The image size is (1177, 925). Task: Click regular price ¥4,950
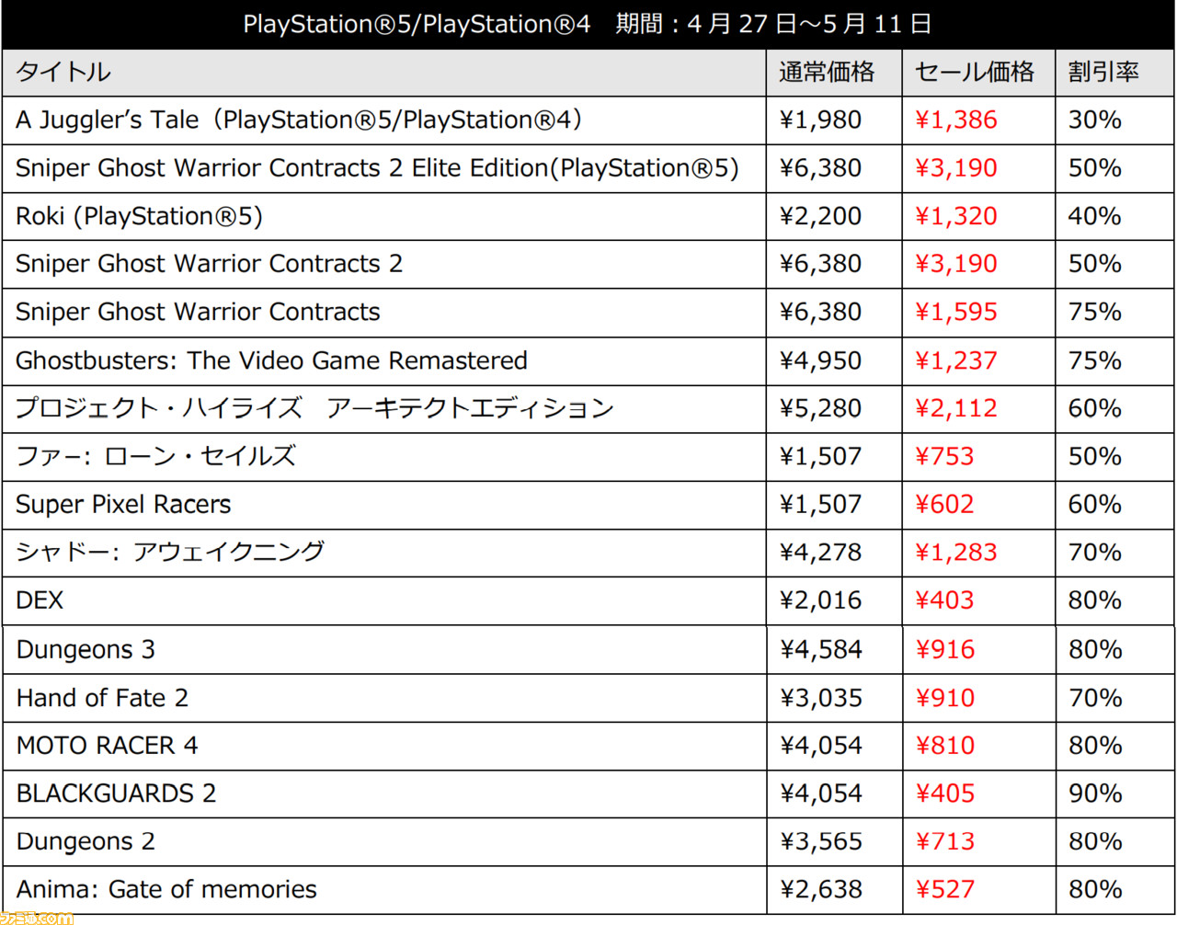pyautogui.click(x=820, y=360)
